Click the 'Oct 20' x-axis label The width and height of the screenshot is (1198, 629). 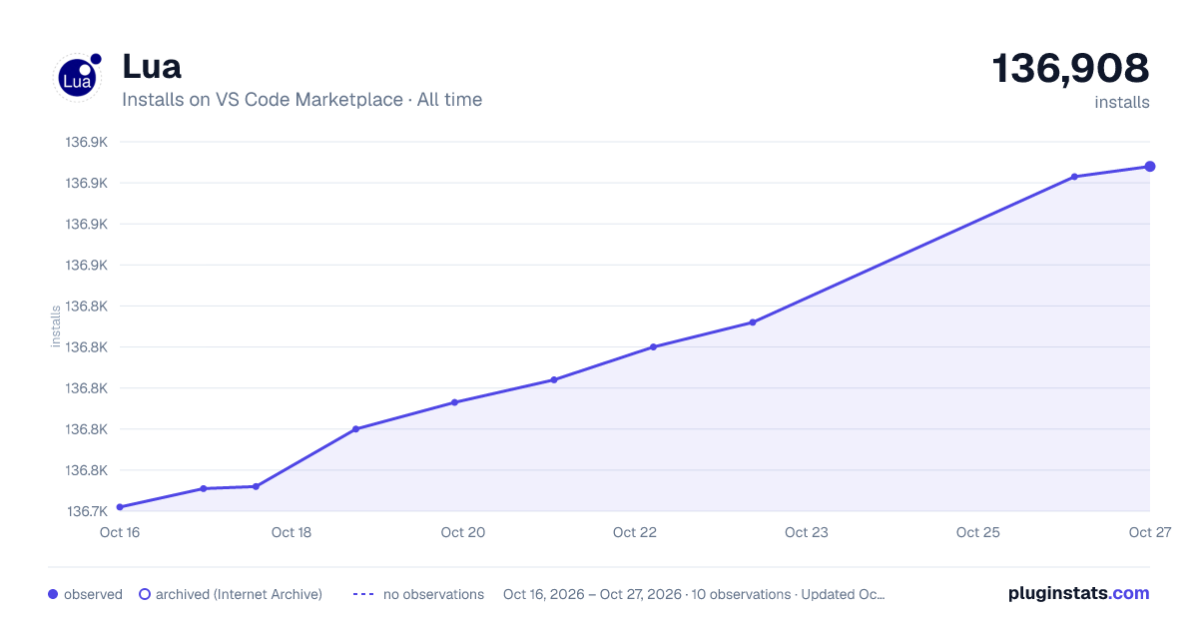[463, 532]
